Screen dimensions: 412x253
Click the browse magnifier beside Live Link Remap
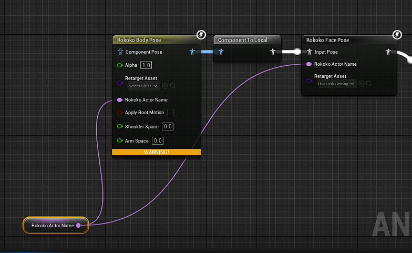tap(369, 84)
